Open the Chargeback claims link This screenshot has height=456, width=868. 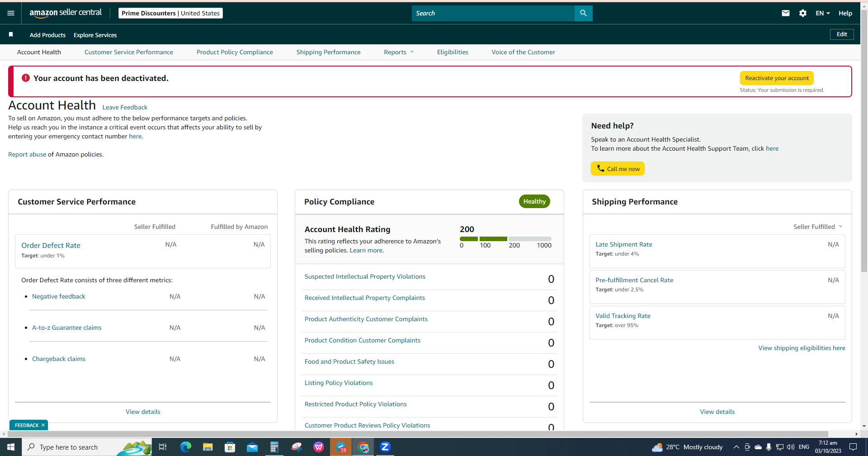pyautogui.click(x=59, y=359)
